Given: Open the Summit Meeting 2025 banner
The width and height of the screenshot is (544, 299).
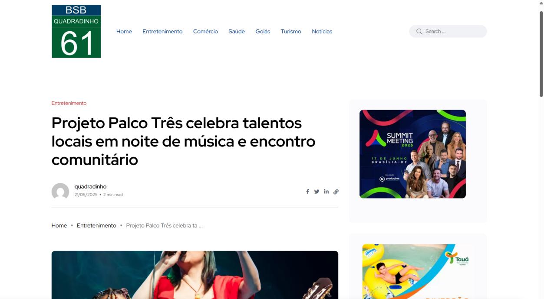Looking at the screenshot, I should [412, 154].
